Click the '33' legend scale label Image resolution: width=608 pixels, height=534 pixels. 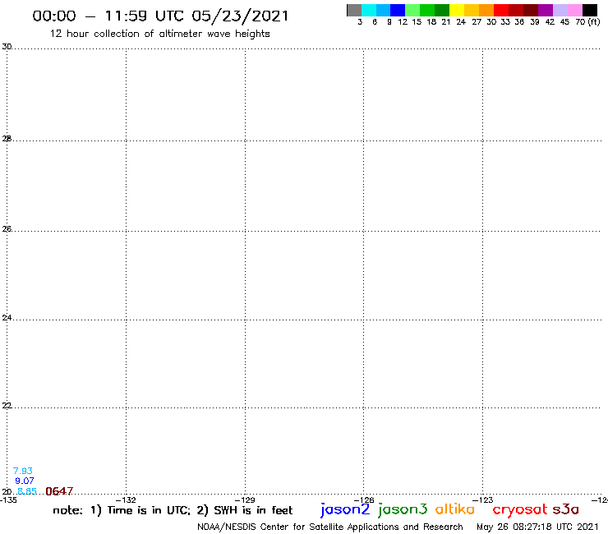[504, 22]
